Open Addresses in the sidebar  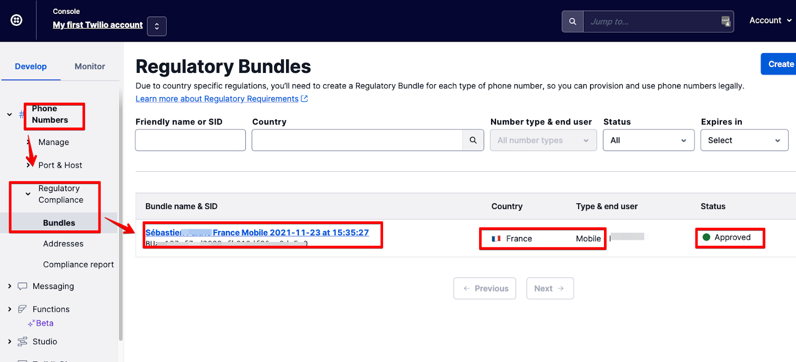click(x=63, y=244)
